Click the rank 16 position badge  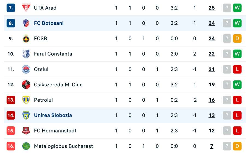point(11,146)
